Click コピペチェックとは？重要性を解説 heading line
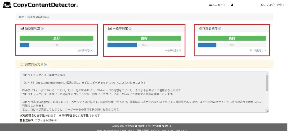This screenshot has height=131, width=288. pos(44,75)
